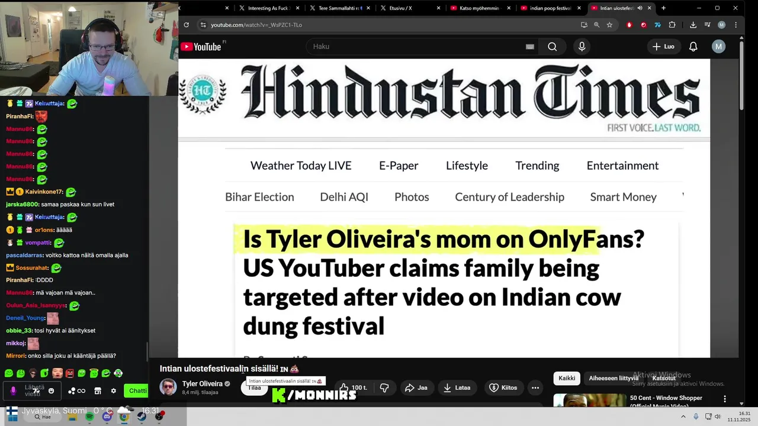Open 50 Cent Window Shopper video thumbnail
Image resolution: width=758 pixels, height=426 pixels.
click(589, 401)
